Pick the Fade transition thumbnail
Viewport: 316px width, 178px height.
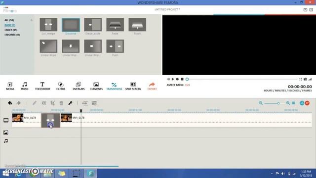click(x=115, y=25)
